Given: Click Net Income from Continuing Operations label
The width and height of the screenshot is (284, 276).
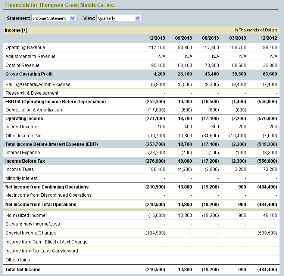Looking at the screenshot, I should (x=47, y=187).
